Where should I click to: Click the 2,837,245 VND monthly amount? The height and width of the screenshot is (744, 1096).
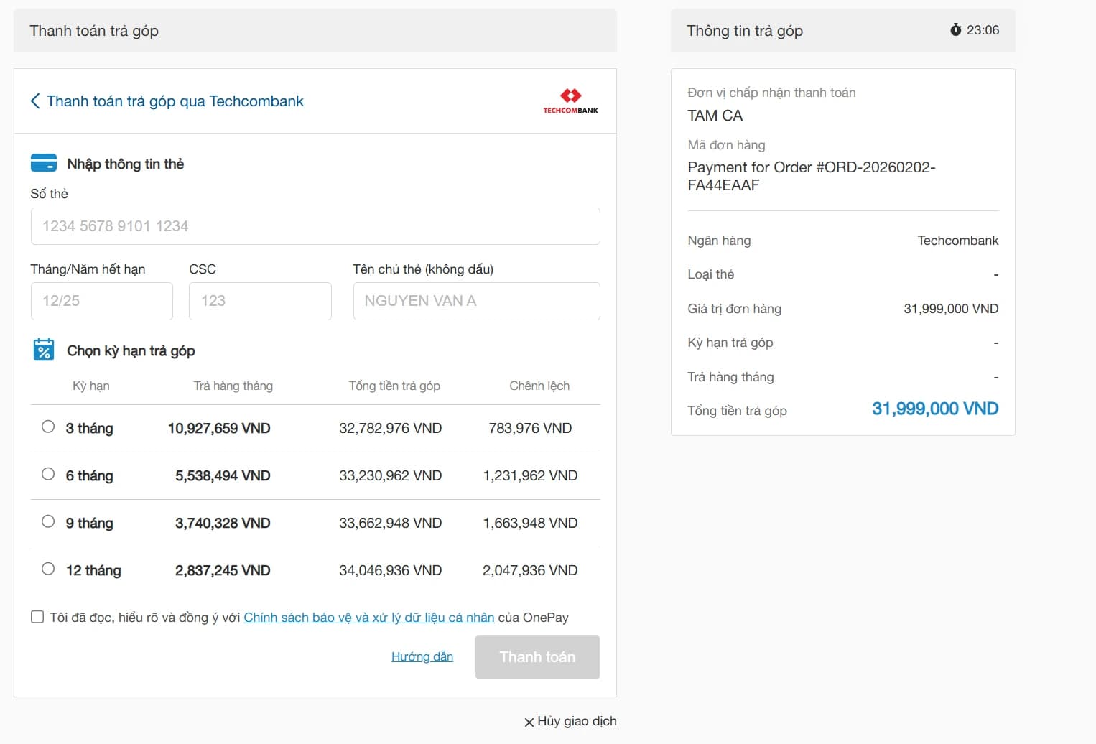click(x=223, y=570)
